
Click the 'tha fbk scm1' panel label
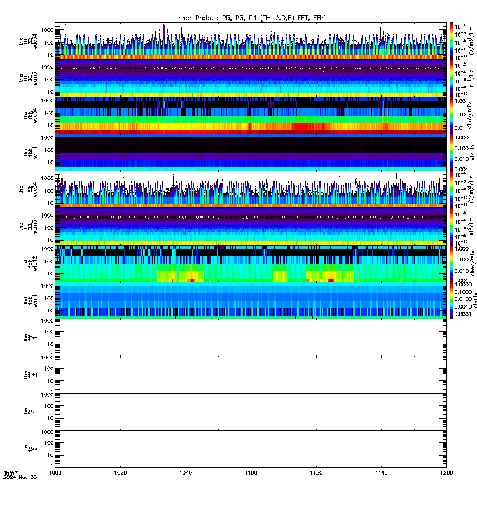pos(31,153)
